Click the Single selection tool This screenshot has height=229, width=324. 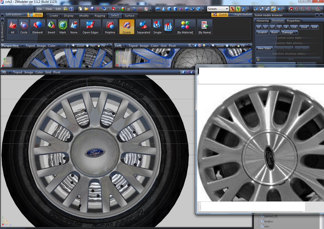(157, 27)
